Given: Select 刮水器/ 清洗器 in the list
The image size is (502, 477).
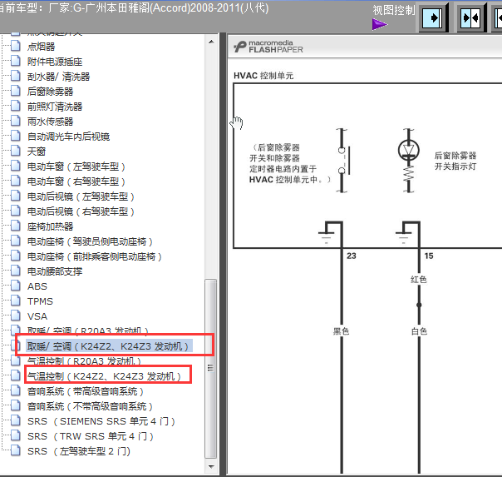Looking at the screenshot, I should pyautogui.click(x=58, y=77).
